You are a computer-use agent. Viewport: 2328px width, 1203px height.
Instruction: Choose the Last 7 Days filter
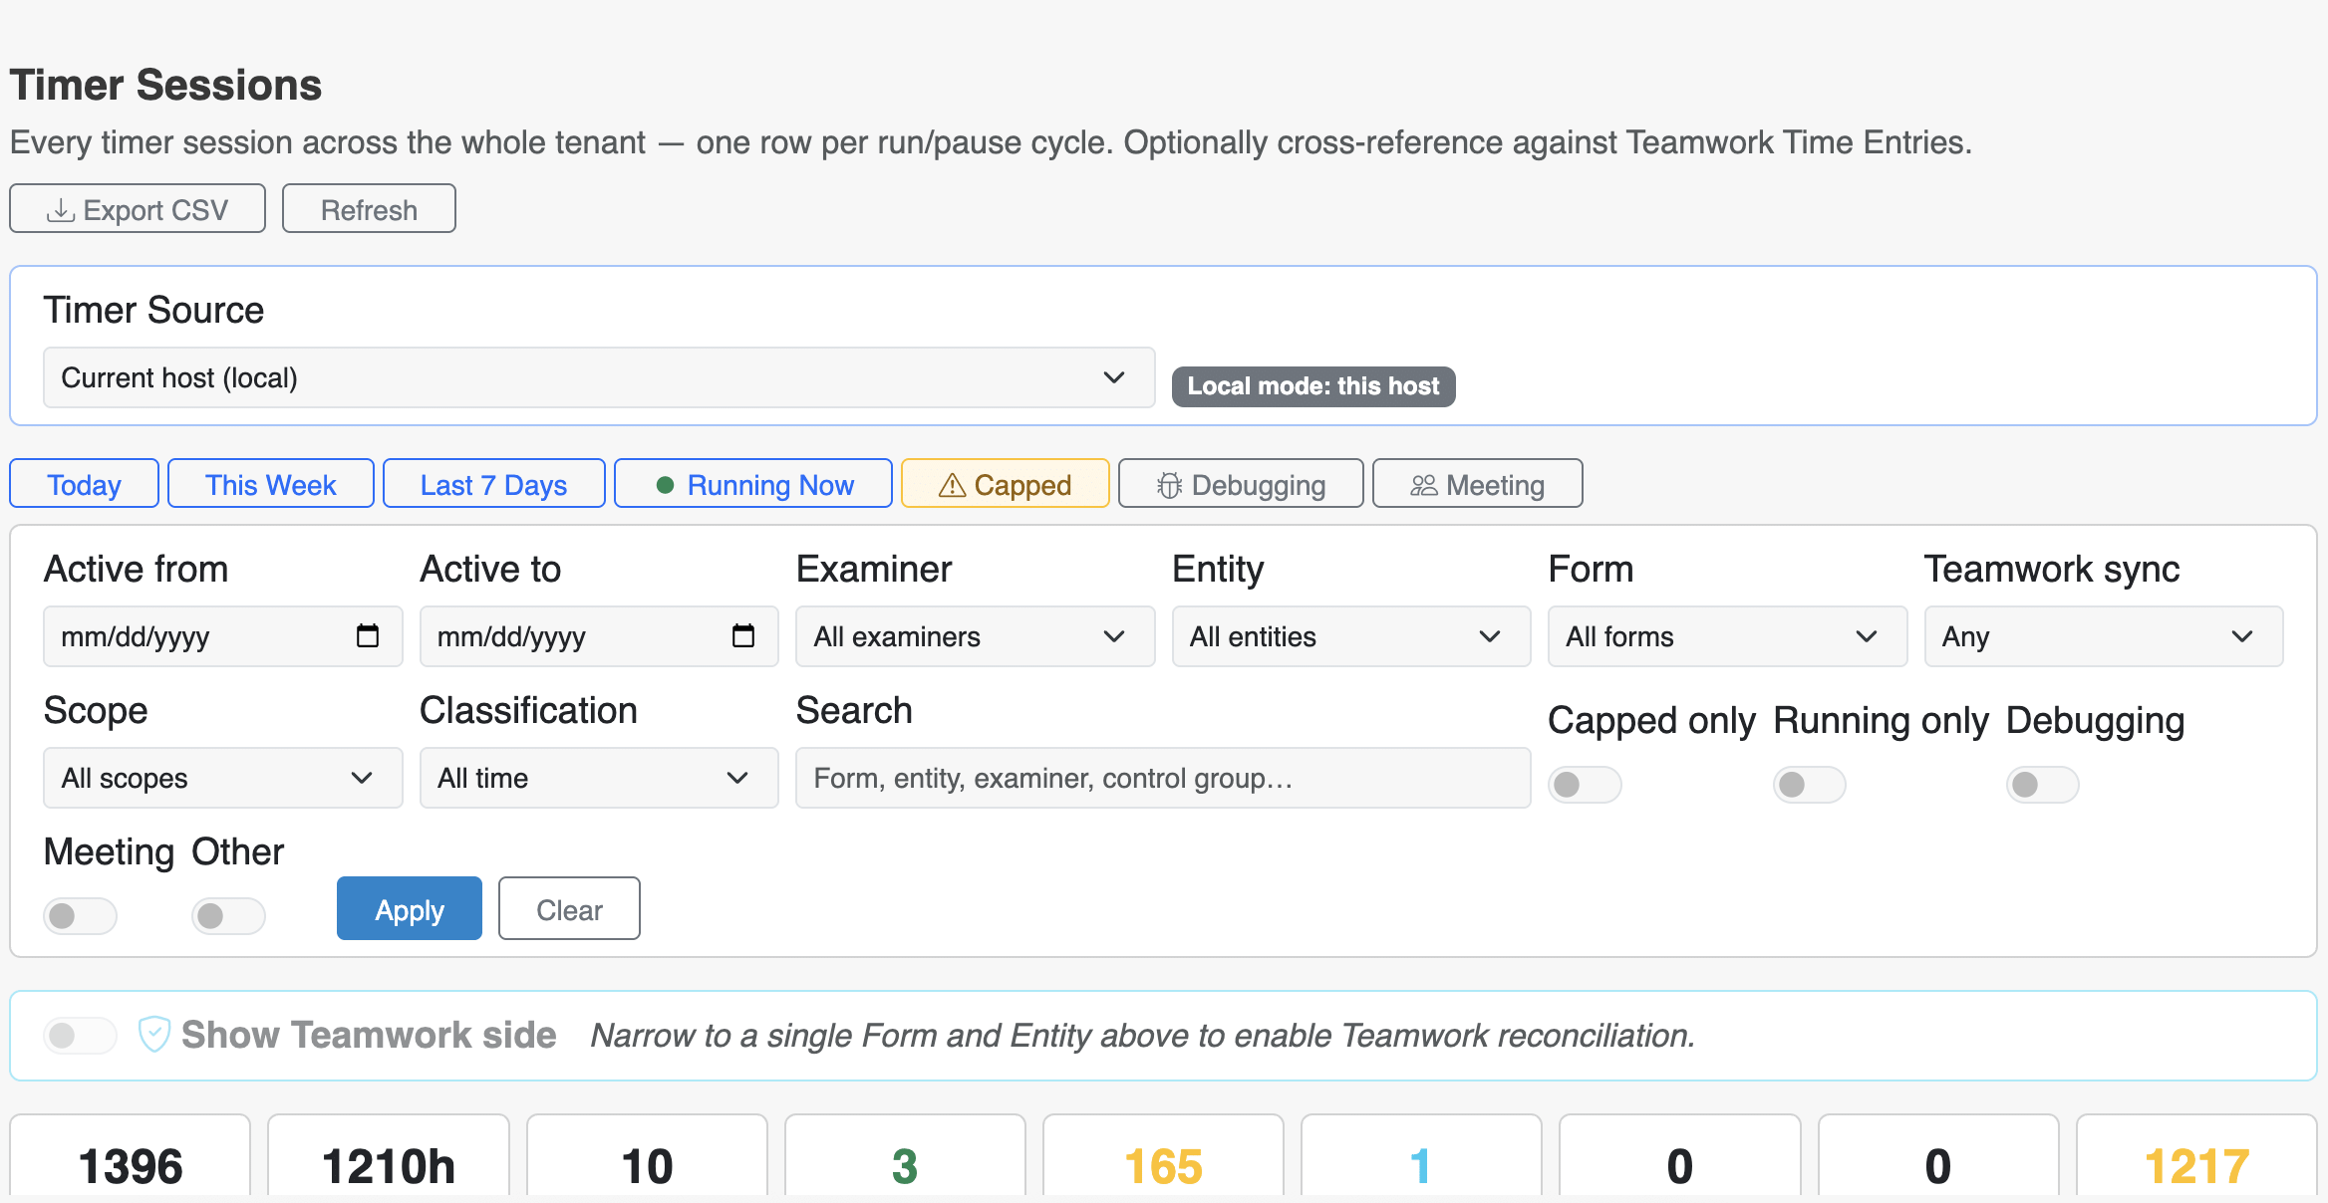point(494,484)
